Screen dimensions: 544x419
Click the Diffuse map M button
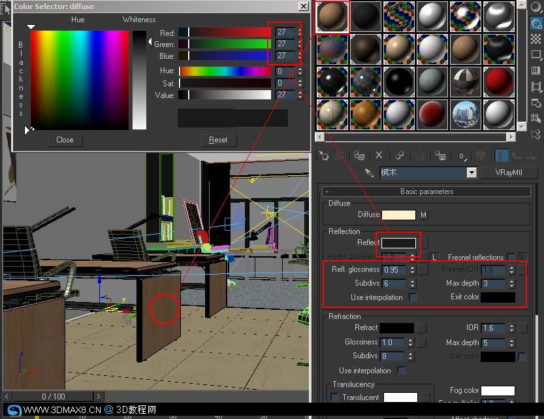pos(423,215)
